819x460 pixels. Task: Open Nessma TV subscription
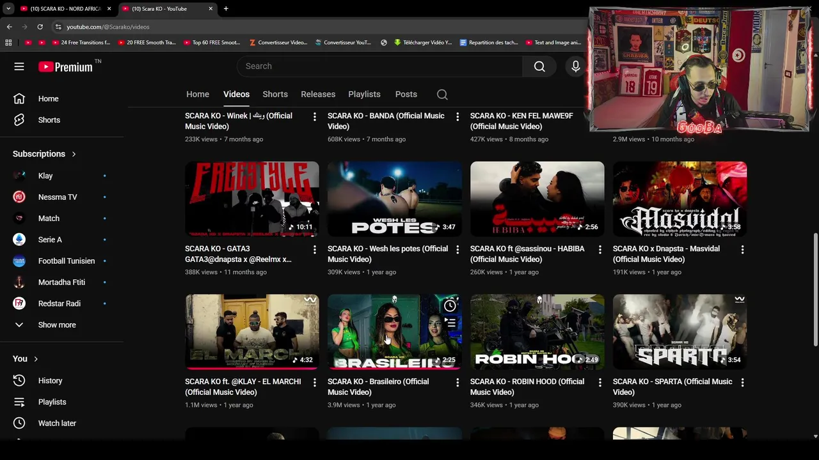[56, 197]
